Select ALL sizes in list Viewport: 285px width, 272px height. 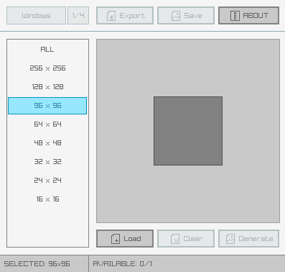pyautogui.click(x=47, y=50)
